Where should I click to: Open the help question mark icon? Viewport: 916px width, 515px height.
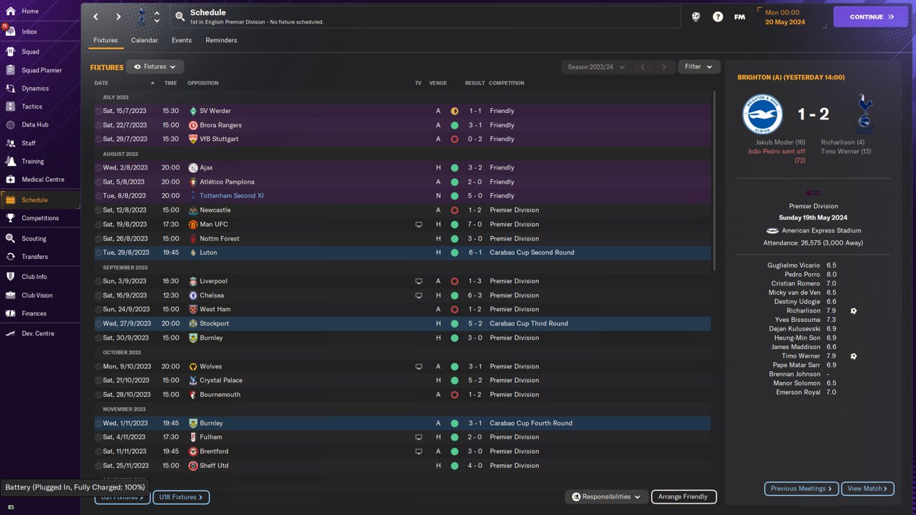tap(718, 16)
